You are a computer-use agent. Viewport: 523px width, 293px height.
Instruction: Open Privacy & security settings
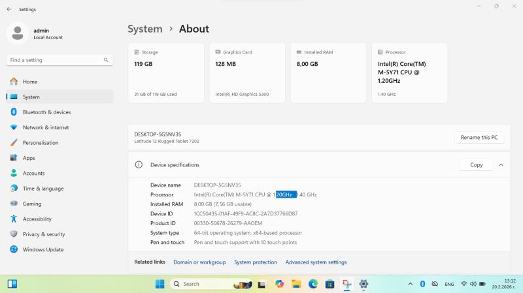43,234
